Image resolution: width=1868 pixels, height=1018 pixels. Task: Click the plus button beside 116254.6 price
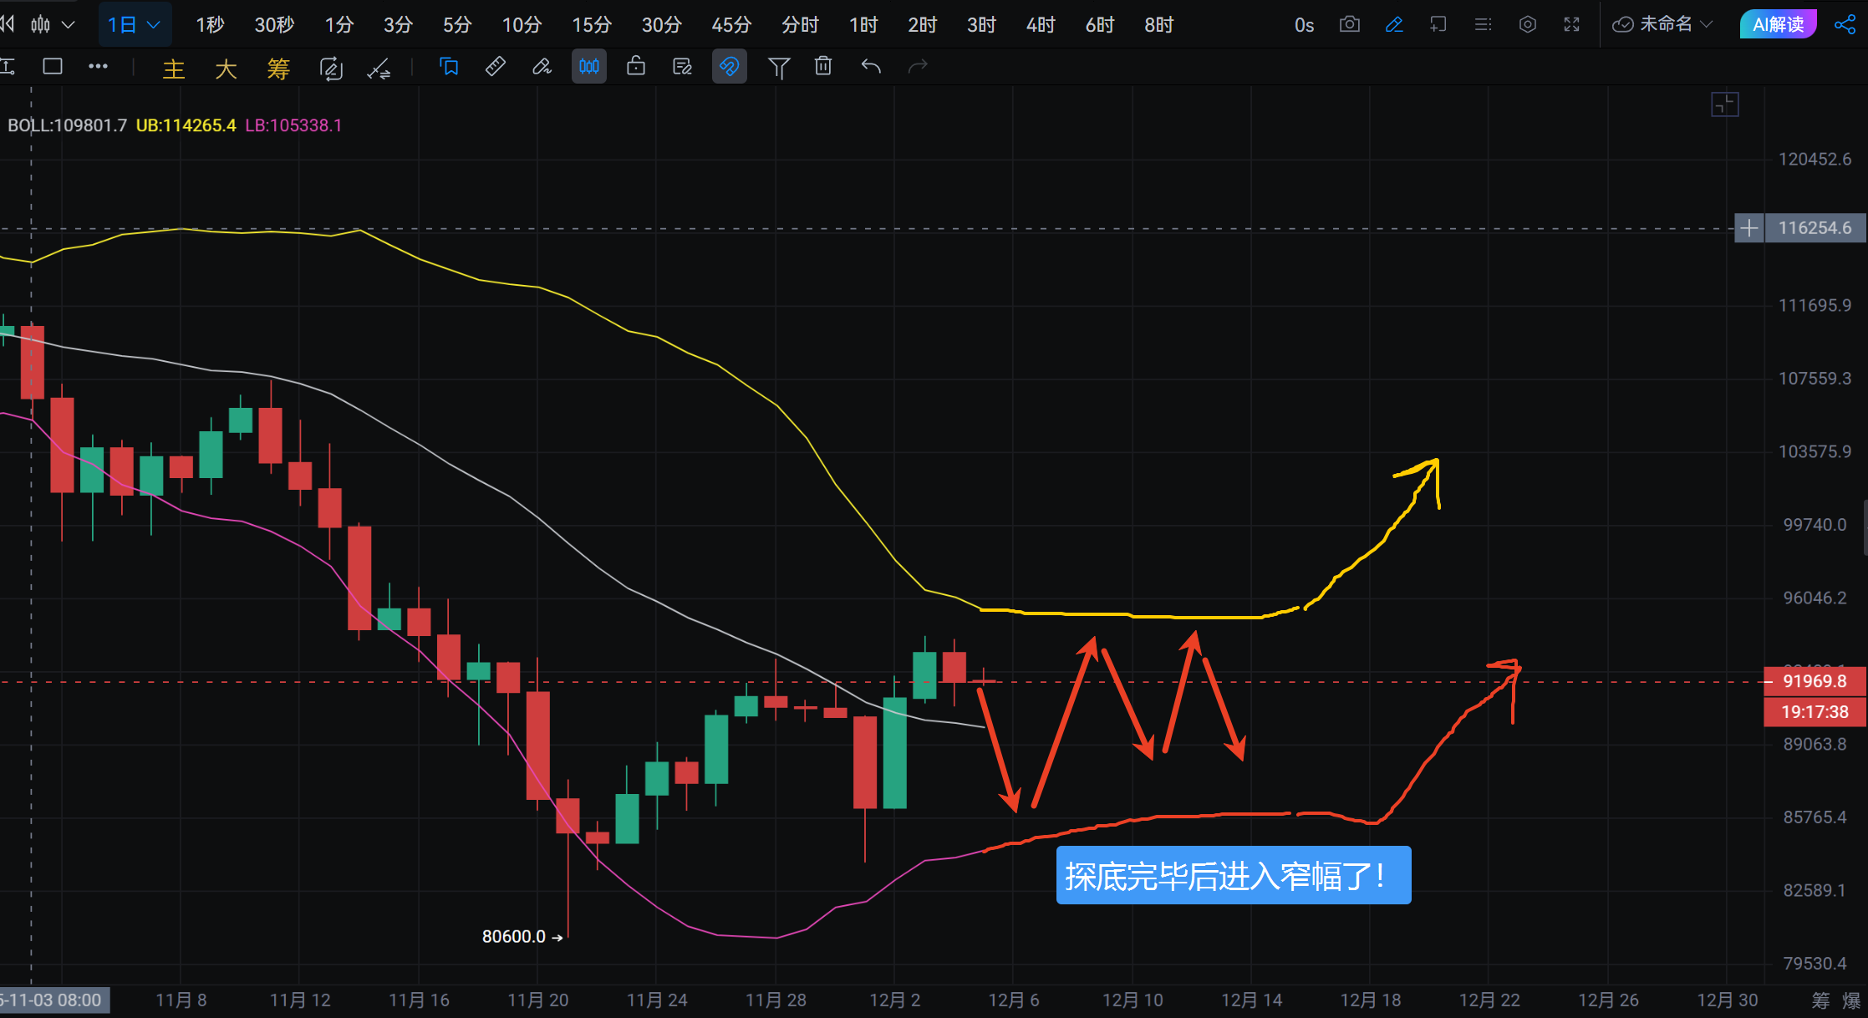click(x=1748, y=227)
